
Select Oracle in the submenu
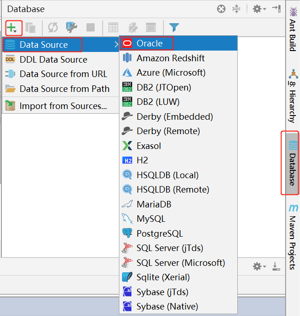[178, 43]
